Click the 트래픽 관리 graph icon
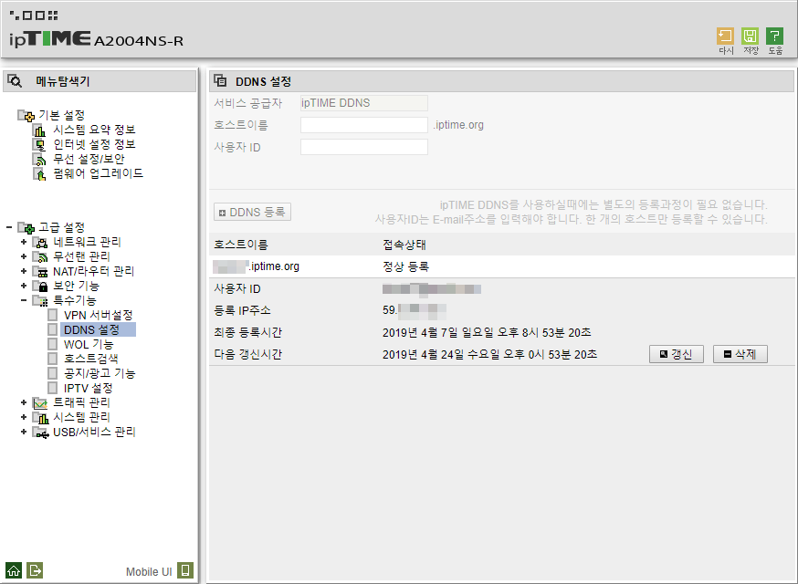This screenshot has height=584, width=798. tap(39, 403)
